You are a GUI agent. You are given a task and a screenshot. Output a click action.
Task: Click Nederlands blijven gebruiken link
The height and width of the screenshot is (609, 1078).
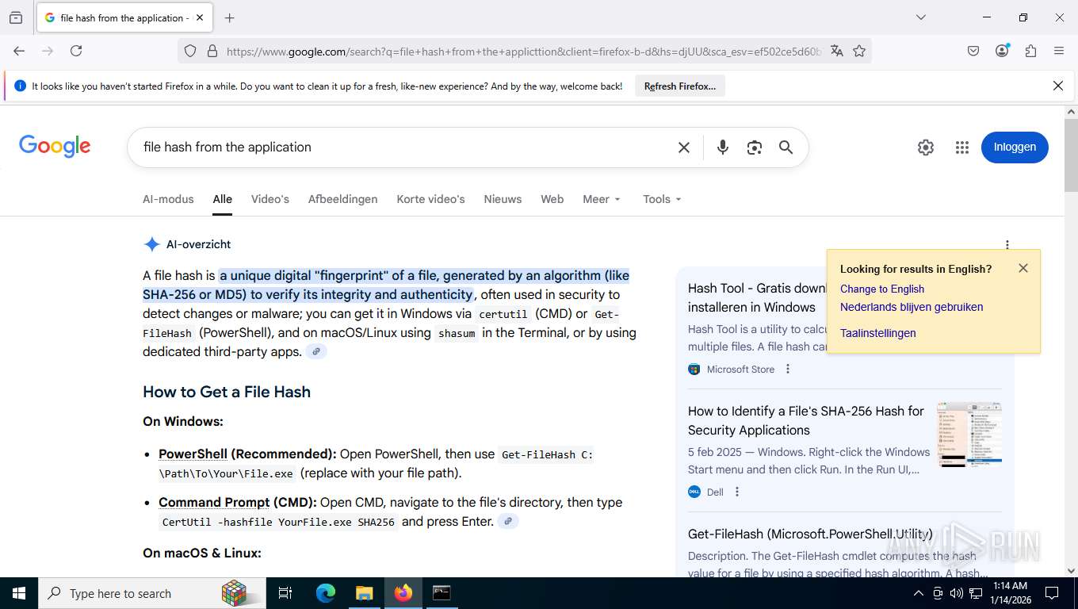click(x=912, y=307)
